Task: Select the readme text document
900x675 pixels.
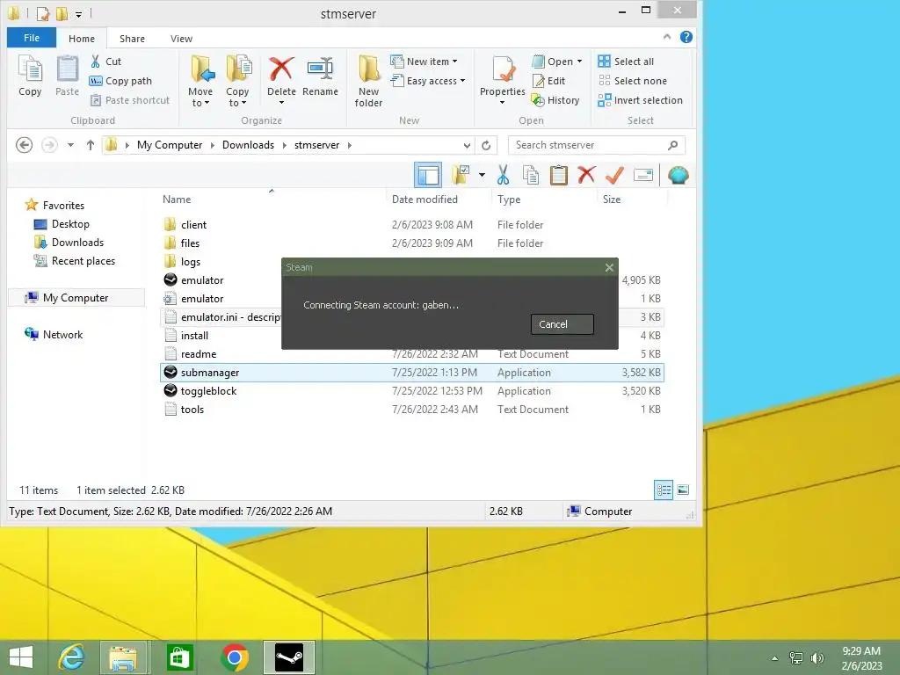Action: [x=411, y=354]
